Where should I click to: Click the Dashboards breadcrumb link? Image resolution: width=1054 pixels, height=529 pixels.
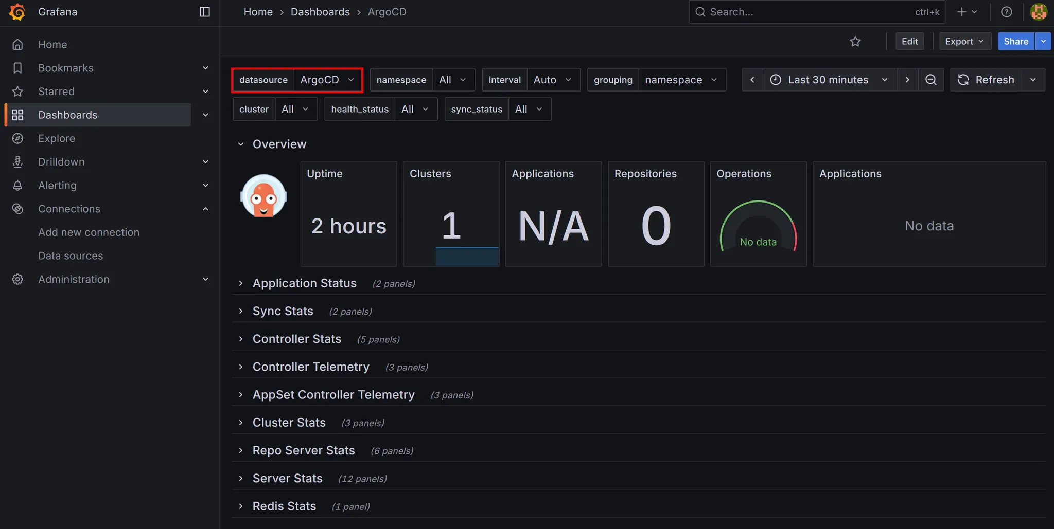[x=320, y=12]
